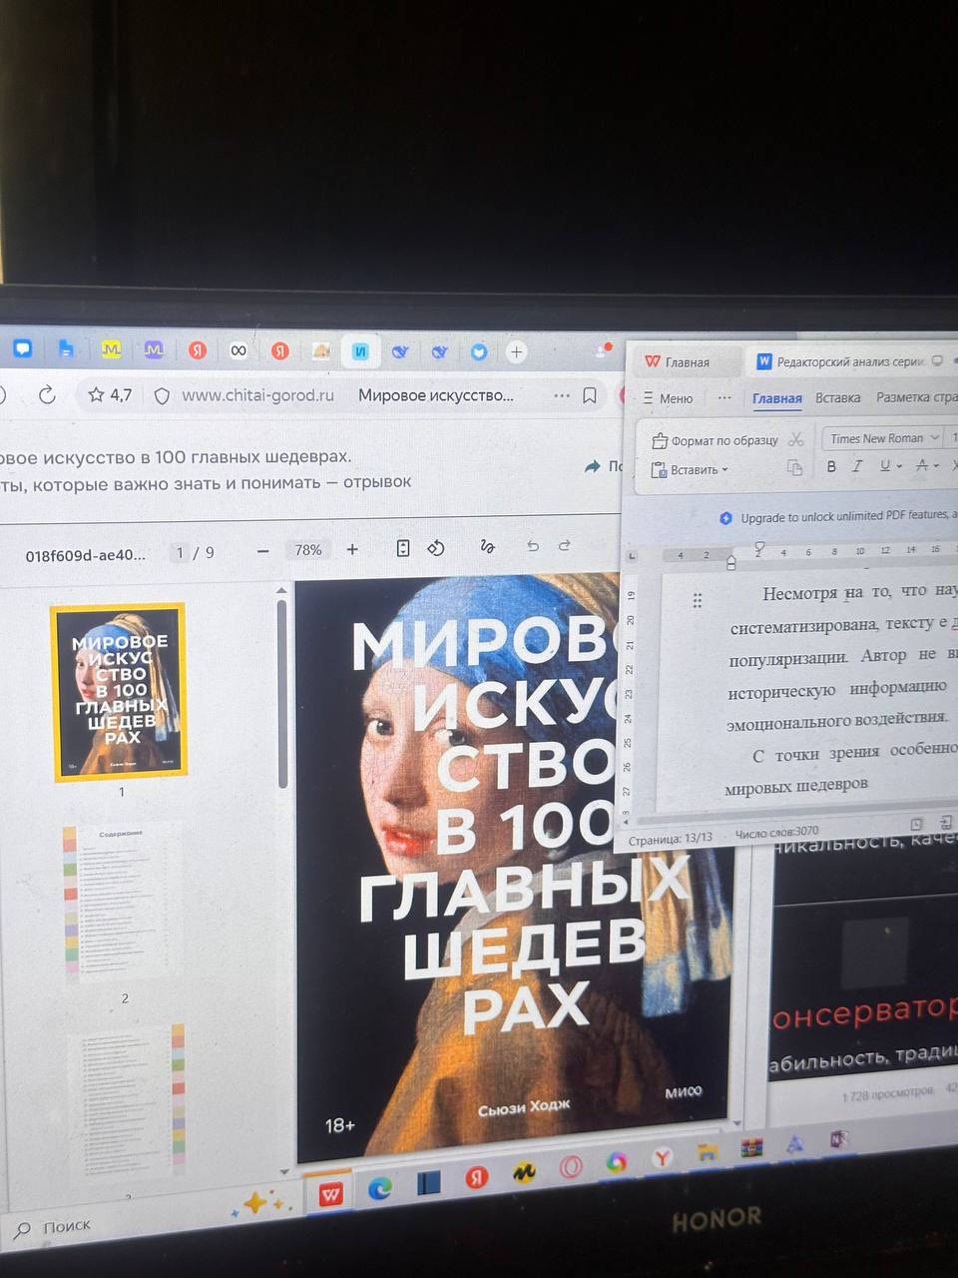This screenshot has height=1278, width=958.
Task: Undo in the PDF viewer toolbar
Action: 533,545
